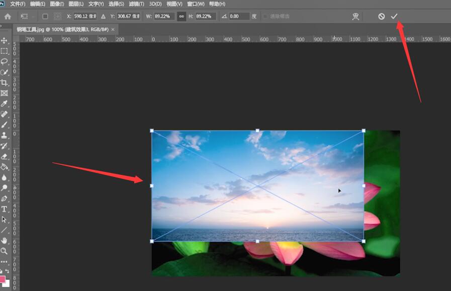451x291 pixels.
Task: Open the 3D(D) menu
Action: [155, 4]
